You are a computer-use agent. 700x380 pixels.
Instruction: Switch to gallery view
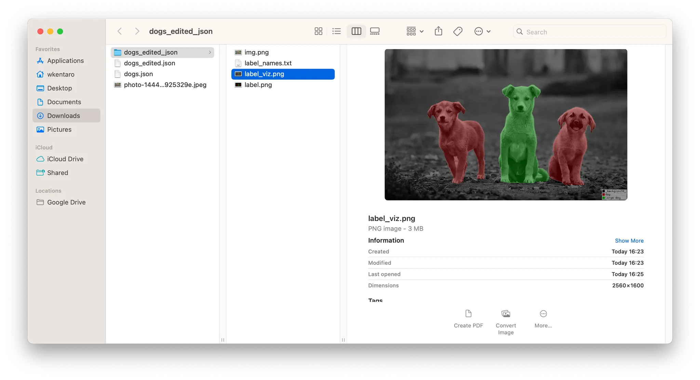[x=375, y=31]
